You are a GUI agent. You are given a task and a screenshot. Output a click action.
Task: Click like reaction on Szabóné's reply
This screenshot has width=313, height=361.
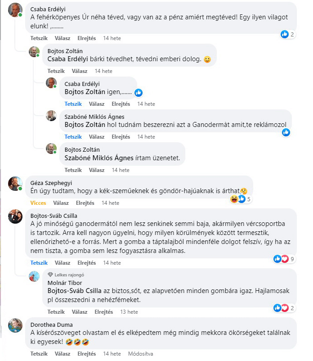(286, 132)
